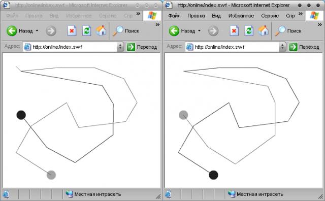The height and width of the screenshot is (201, 325).
Task: Refresh the page in right window
Action: click(249, 31)
